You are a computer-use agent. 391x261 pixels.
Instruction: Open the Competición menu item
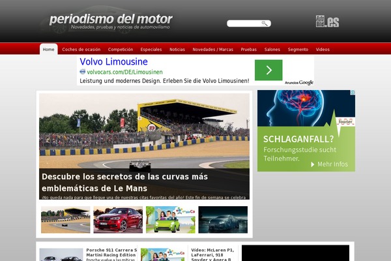121,50
